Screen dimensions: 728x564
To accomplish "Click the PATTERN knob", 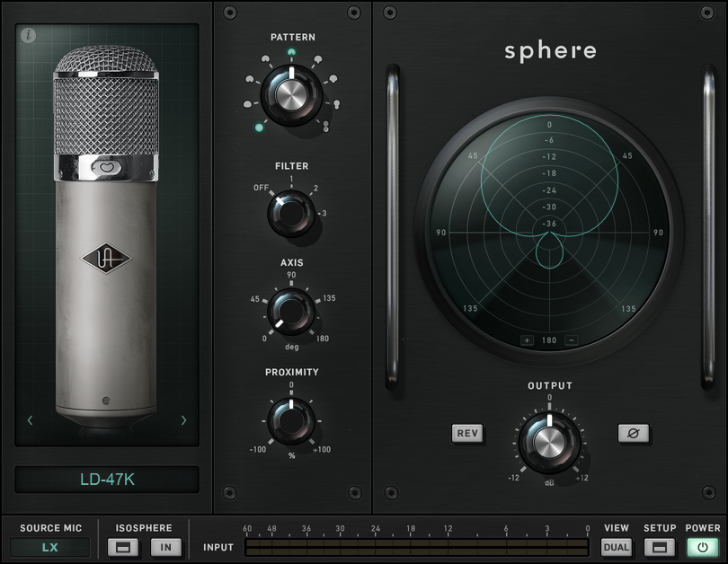I will (291, 95).
